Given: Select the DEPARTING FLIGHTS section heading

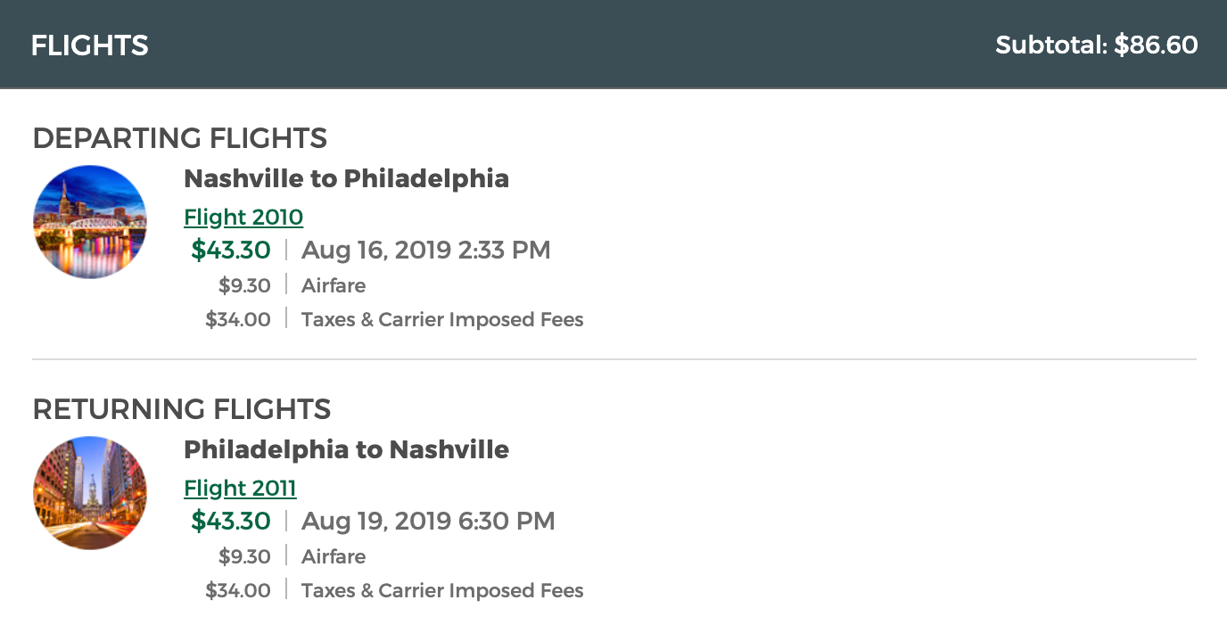Looking at the screenshot, I should (180, 138).
